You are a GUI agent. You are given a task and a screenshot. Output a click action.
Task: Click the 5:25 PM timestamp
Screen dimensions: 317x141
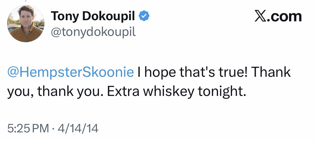(x=28, y=128)
